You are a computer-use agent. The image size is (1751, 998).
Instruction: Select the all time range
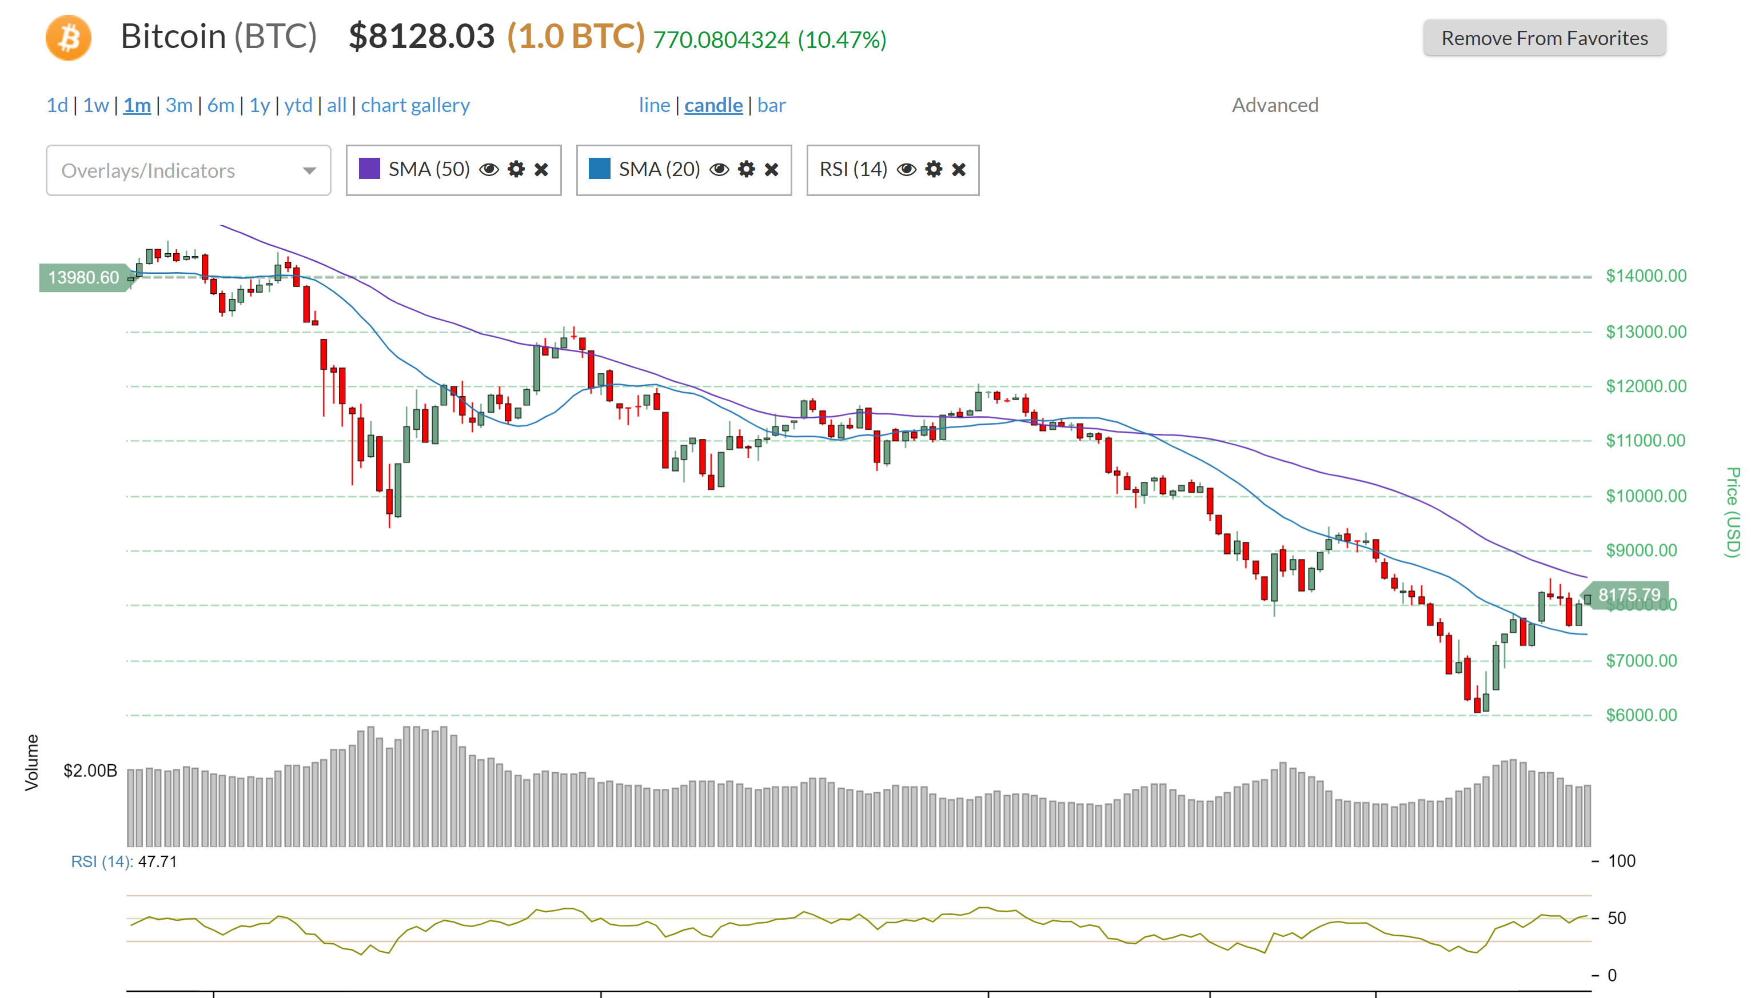tap(337, 106)
